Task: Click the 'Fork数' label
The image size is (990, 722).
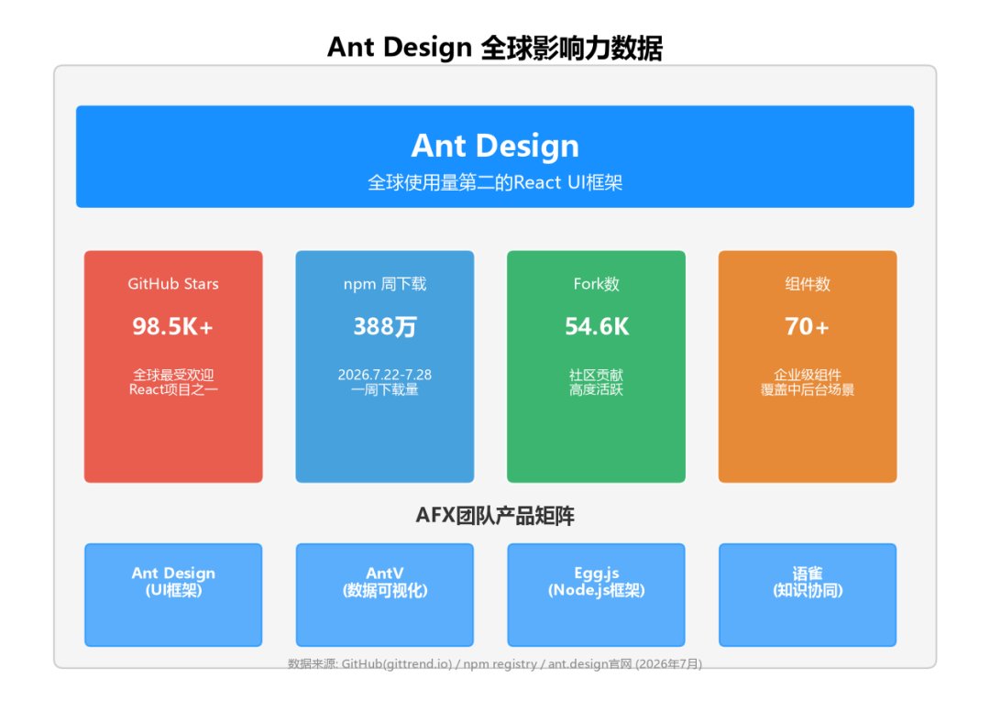Action: coord(597,284)
